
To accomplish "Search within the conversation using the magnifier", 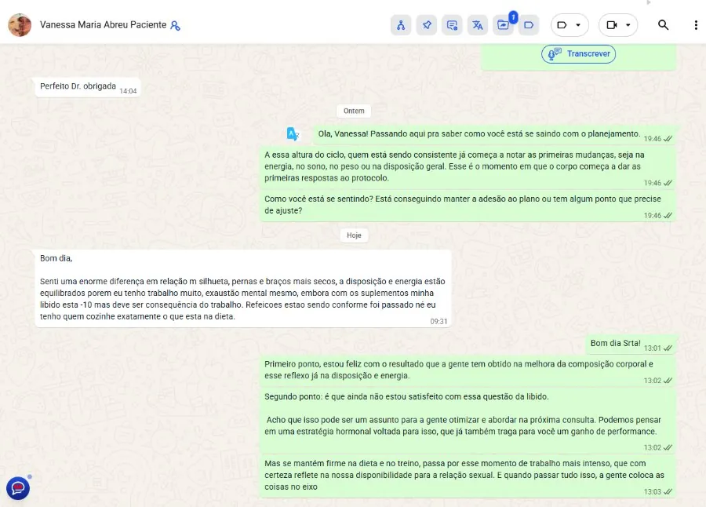I will pyautogui.click(x=663, y=25).
